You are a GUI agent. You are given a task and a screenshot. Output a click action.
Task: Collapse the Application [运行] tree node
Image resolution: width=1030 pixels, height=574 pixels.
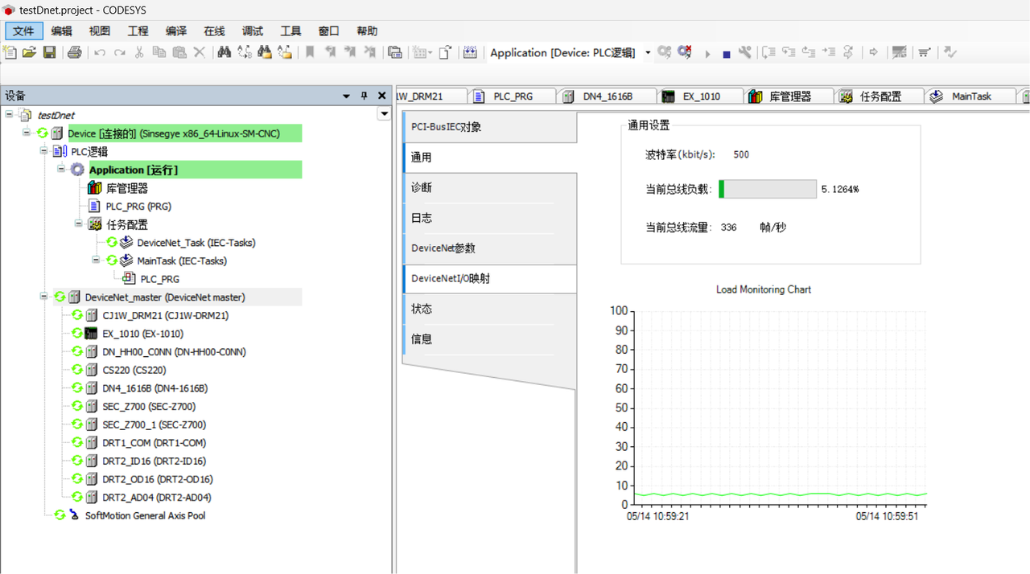pos(61,170)
